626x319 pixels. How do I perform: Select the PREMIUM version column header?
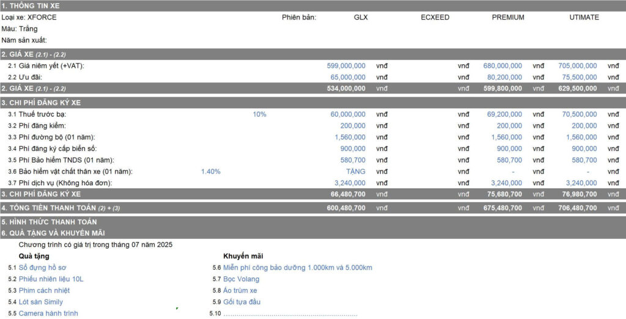tap(507, 17)
